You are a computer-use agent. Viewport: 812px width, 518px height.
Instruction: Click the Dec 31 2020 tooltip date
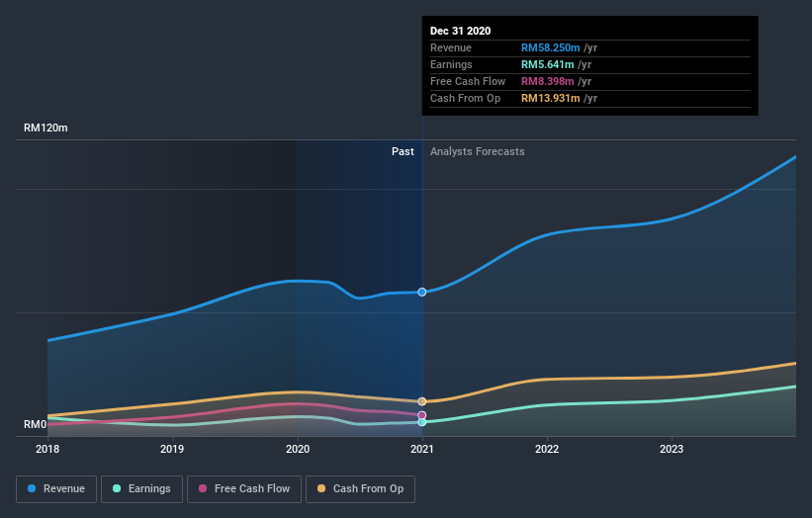(460, 31)
